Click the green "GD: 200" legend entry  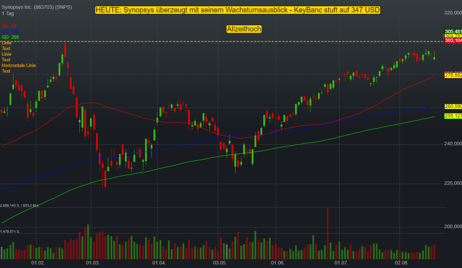point(10,37)
